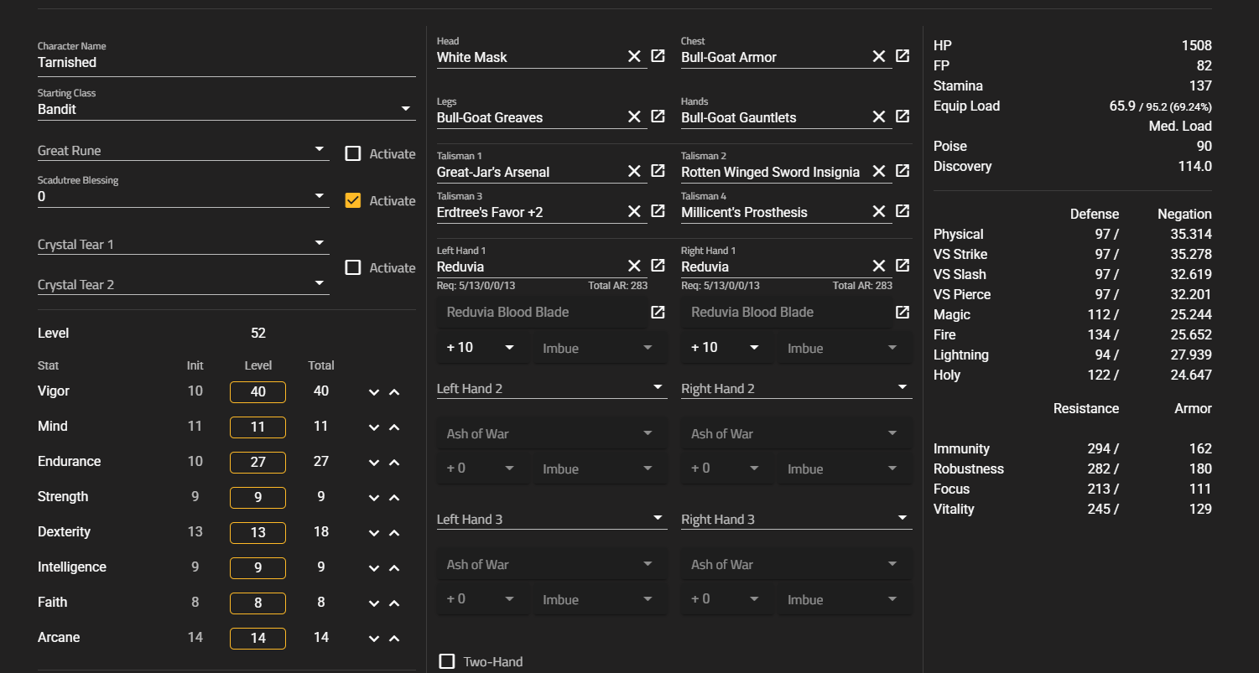Open the Left Hand 2 weapon dropdown

[x=552, y=388]
